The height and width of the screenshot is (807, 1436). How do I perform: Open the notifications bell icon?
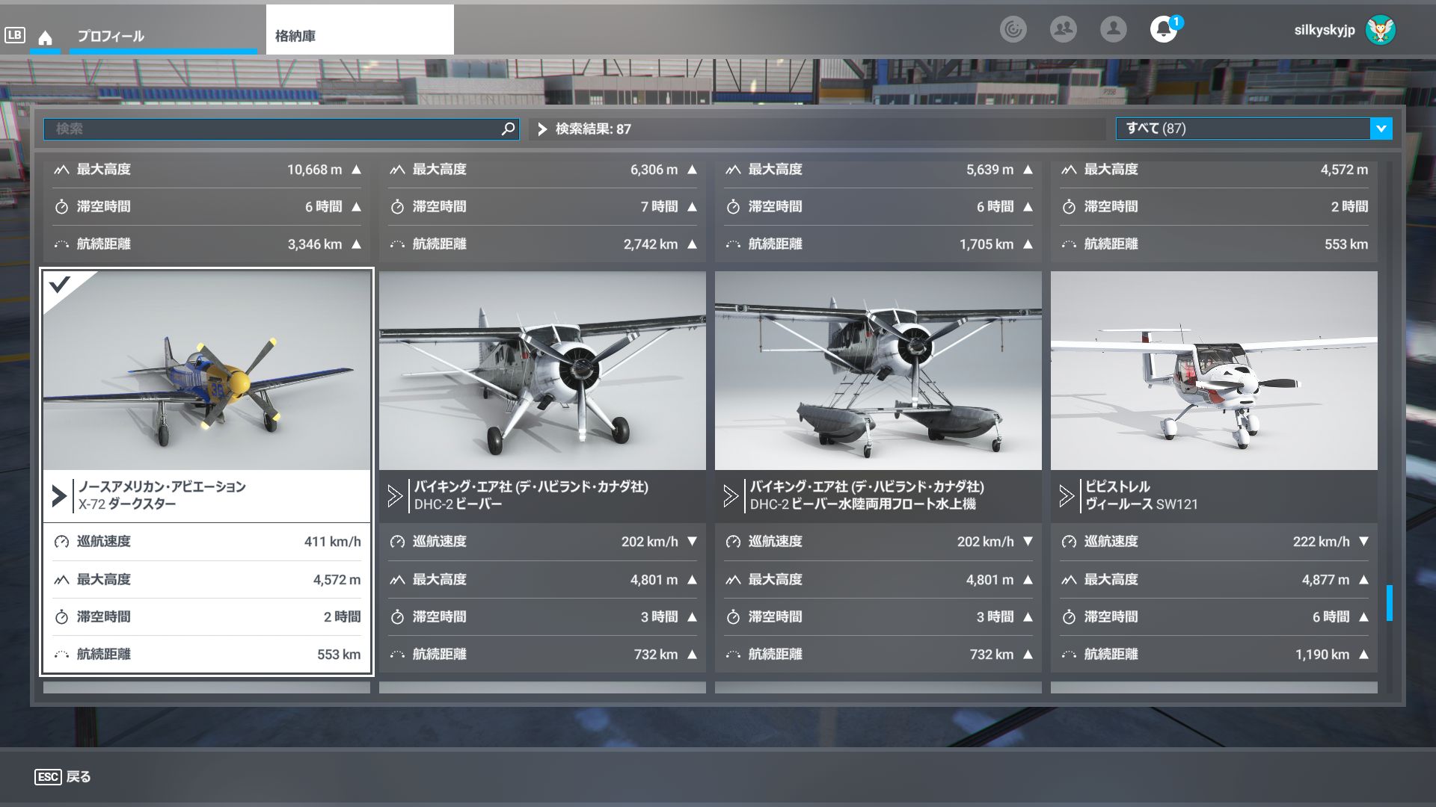coord(1163,30)
